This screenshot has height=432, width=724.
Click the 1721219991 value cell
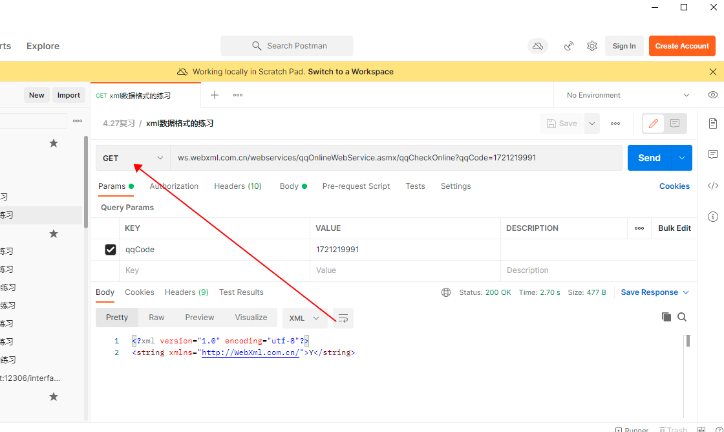(405, 250)
